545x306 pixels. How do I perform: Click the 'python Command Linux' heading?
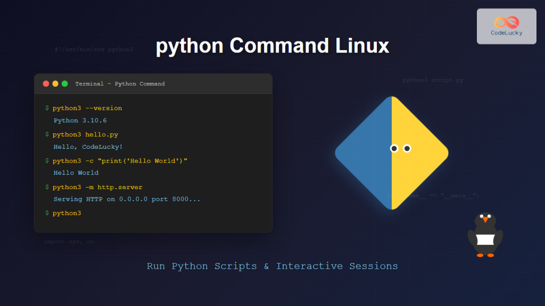272,46
